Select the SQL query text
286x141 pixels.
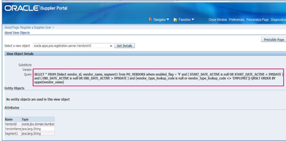click(158, 79)
